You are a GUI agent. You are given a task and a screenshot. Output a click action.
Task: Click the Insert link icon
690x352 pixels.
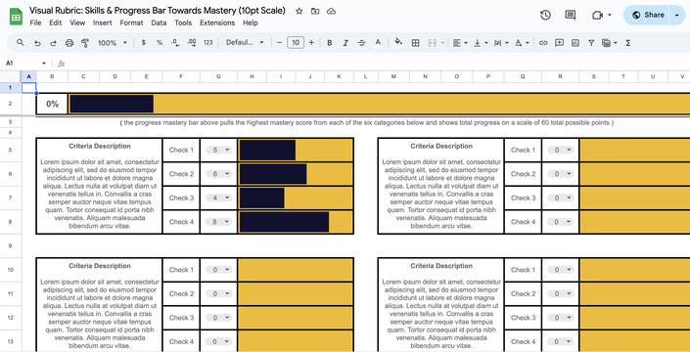pos(543,43)
